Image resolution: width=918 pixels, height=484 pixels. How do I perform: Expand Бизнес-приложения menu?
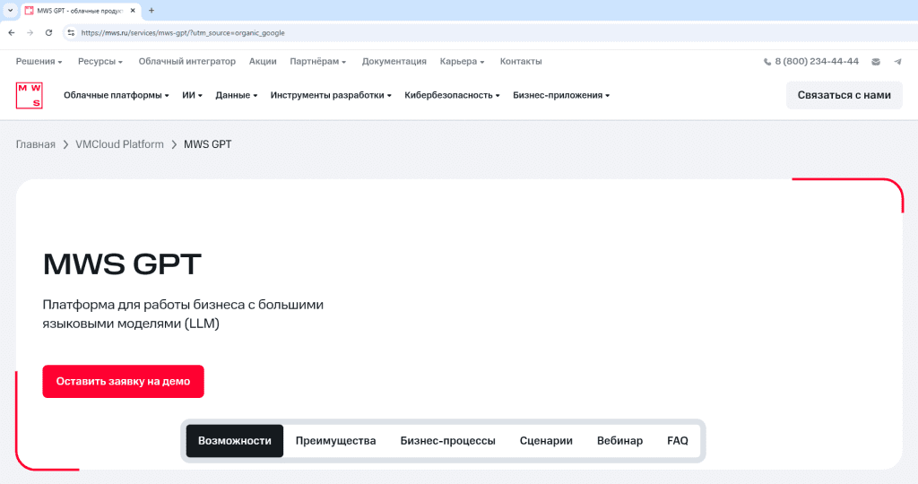[x=561, y=95]
